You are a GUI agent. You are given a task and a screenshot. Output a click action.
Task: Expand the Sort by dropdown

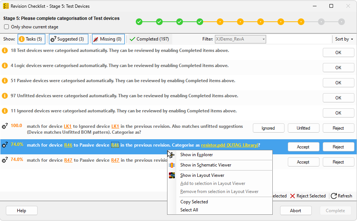[344, 39]
